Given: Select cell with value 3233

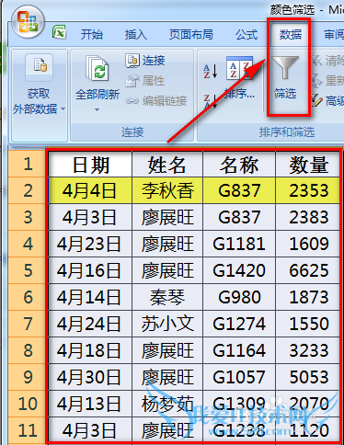Looking at the screenshot, I should [308, 350].
